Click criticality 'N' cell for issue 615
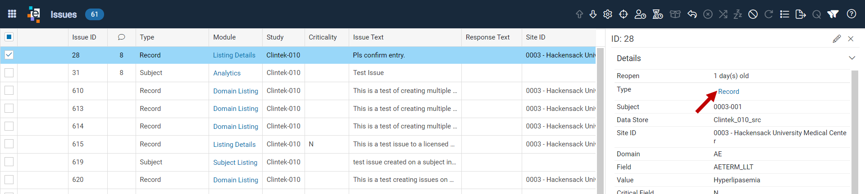 point(311,144)
